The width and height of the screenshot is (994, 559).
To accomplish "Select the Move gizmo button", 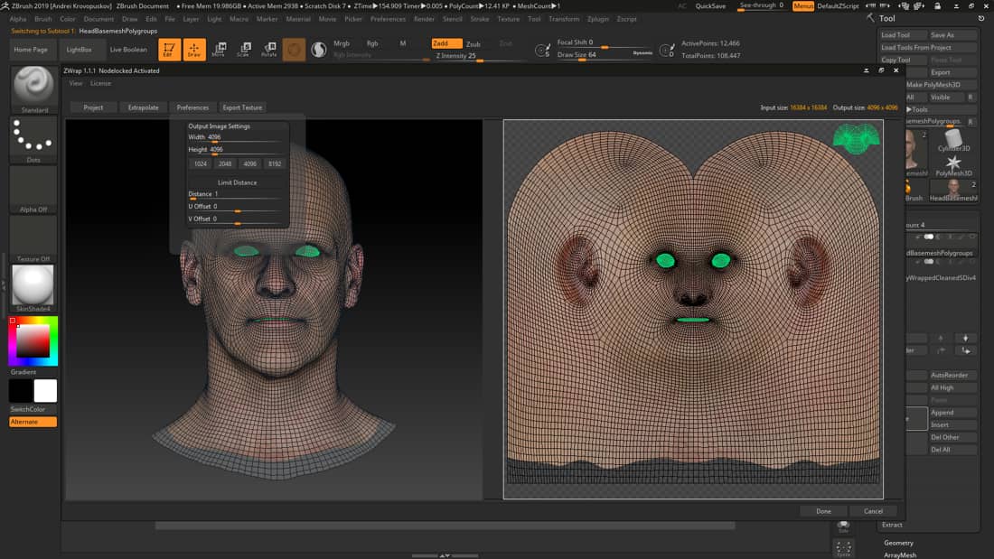I will click(x=219, y=49).
